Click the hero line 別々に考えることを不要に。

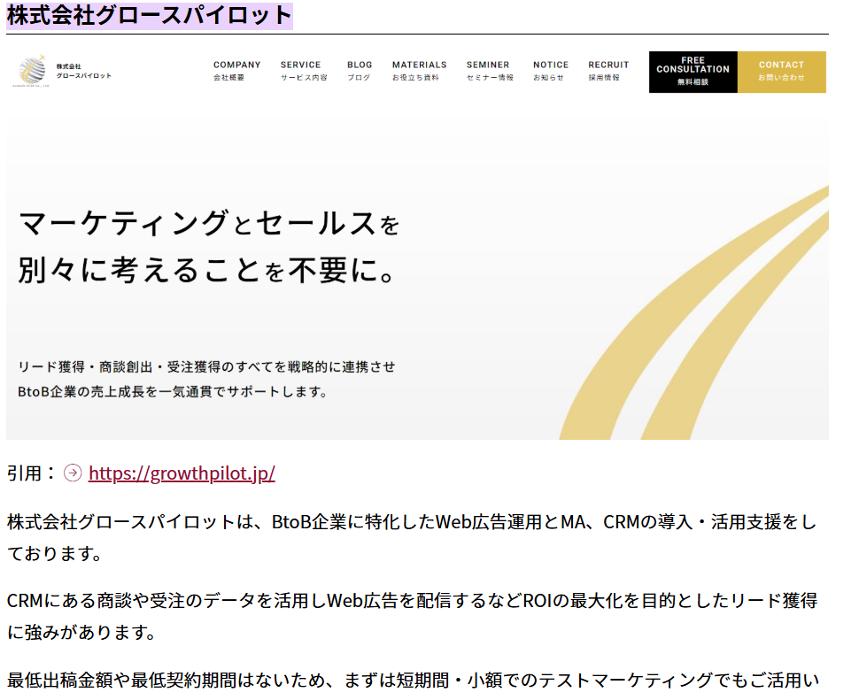[205, 271]
